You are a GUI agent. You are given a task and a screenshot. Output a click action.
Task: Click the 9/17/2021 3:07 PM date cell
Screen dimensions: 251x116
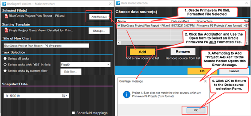coord(183,25)
